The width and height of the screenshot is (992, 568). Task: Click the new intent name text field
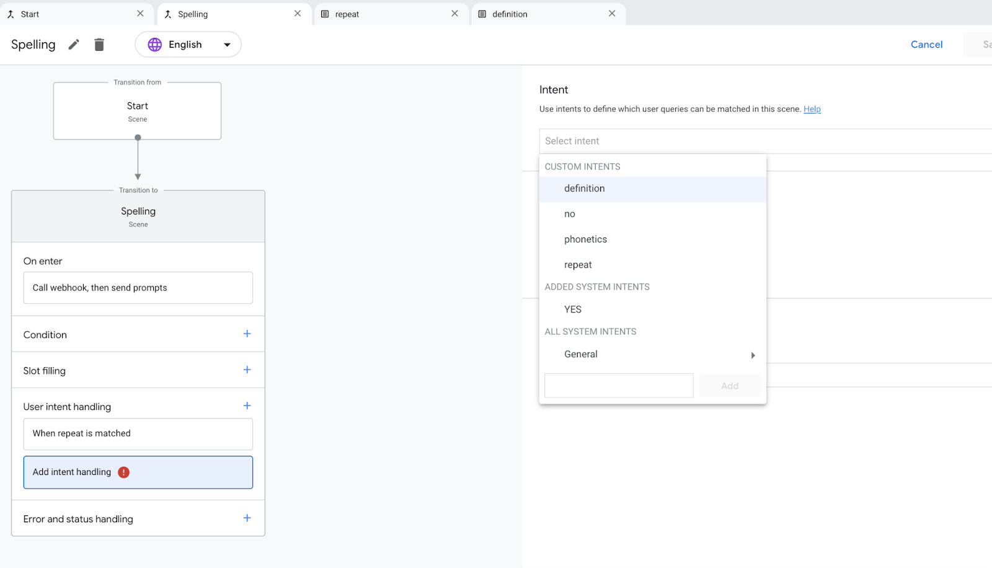(618, 386)
